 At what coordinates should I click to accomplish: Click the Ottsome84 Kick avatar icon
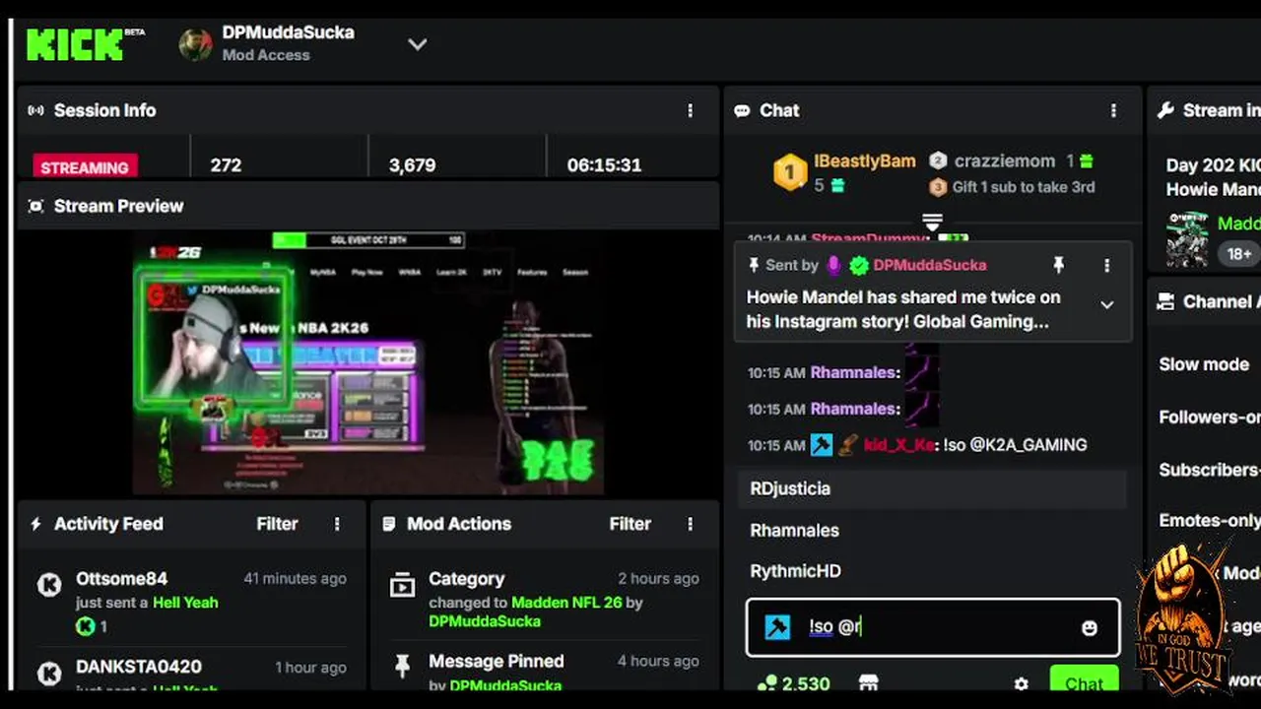coord(49,585)
